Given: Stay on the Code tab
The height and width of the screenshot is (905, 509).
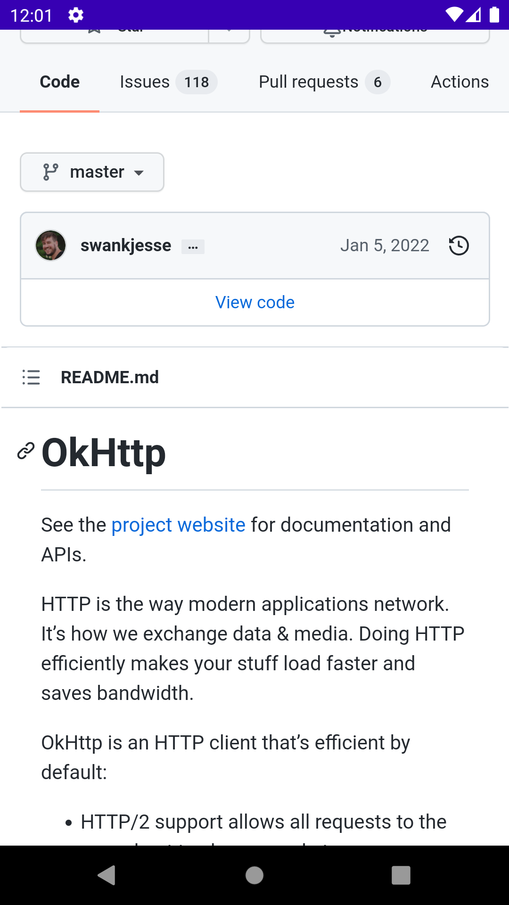Looking at the screenshot, I should point(59,82).
